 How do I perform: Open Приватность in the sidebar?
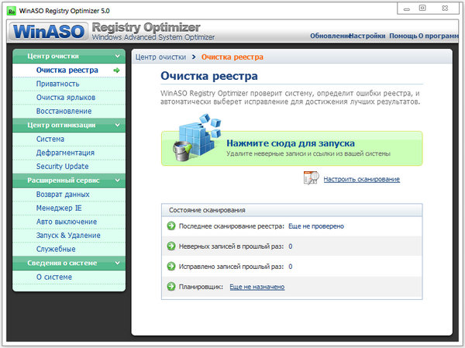click(57, 84)
